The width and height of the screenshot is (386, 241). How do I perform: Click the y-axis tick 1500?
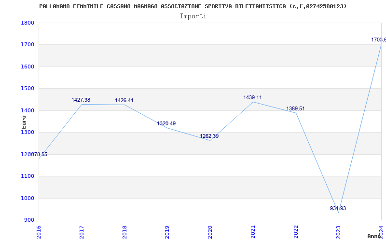click(x=28, y=89)
